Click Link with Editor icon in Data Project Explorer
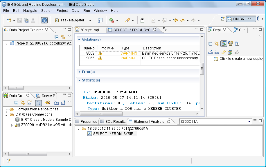This screenshot has height=167, width=266. pos(63,37)
